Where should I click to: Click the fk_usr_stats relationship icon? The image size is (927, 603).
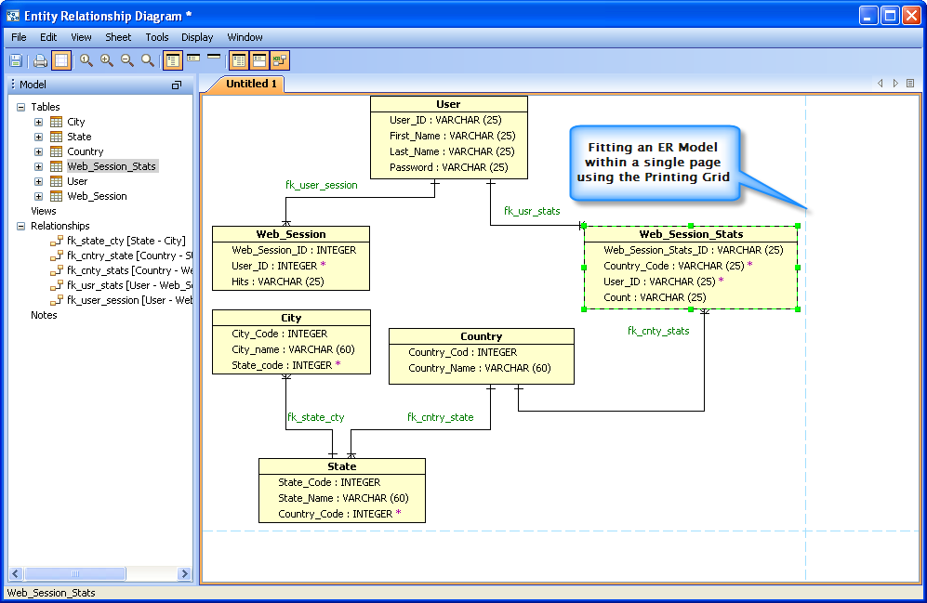[57, 284]
